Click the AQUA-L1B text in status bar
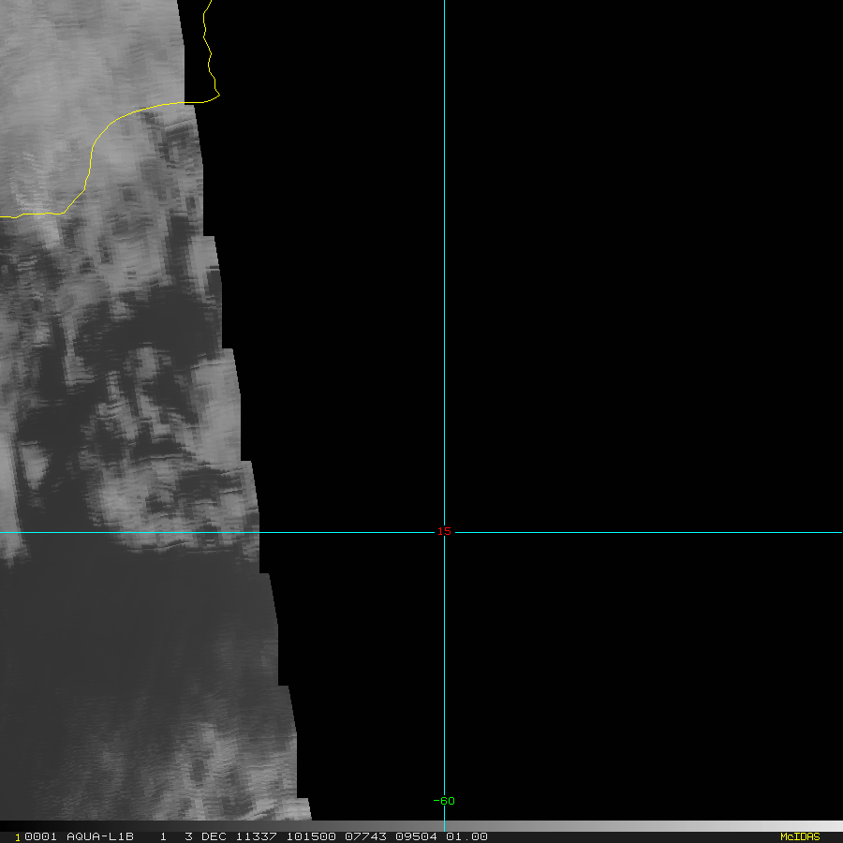This screenshot has height=843, width=843. [x=100, y=836]
